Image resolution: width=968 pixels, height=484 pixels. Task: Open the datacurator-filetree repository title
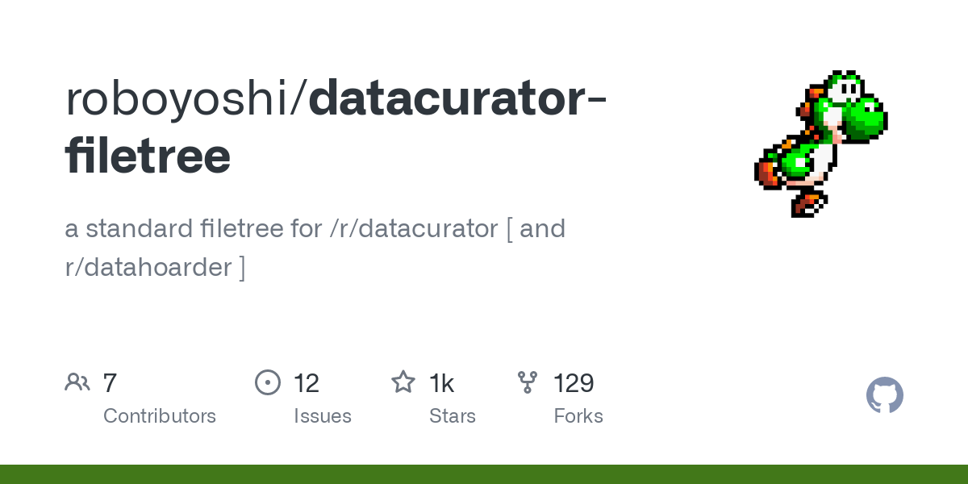click(x=336, y=127)
